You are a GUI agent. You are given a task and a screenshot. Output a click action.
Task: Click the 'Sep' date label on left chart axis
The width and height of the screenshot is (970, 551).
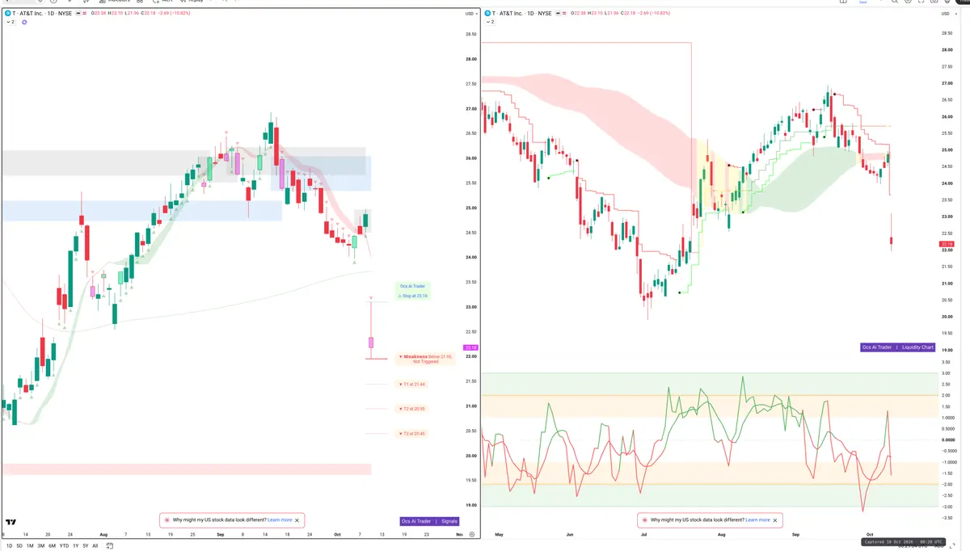(x=220, y=535)
